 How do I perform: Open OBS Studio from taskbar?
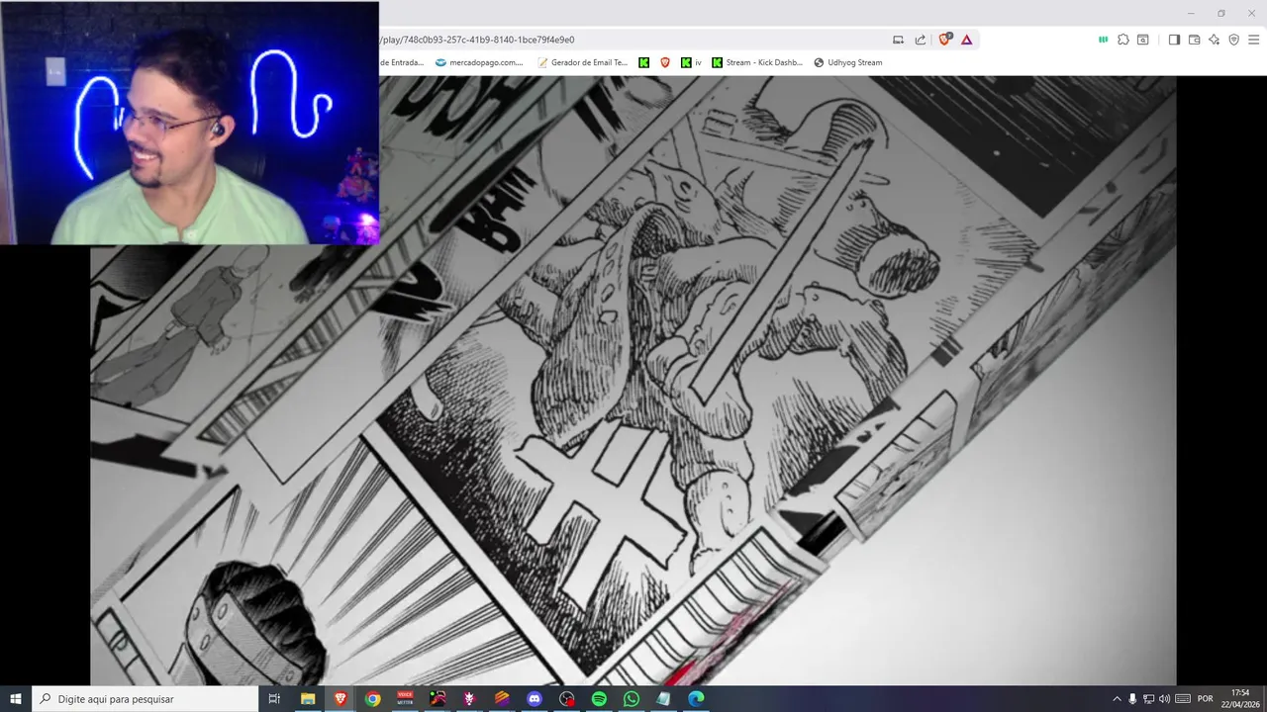[566, 699]
